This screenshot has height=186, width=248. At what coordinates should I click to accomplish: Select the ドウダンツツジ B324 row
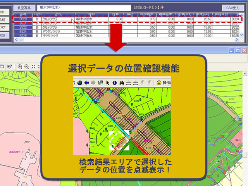[x=116, y=31]
